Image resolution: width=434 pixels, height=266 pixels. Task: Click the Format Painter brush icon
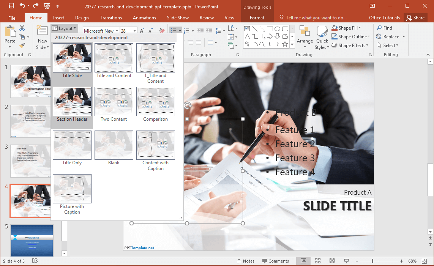(22, 46)
